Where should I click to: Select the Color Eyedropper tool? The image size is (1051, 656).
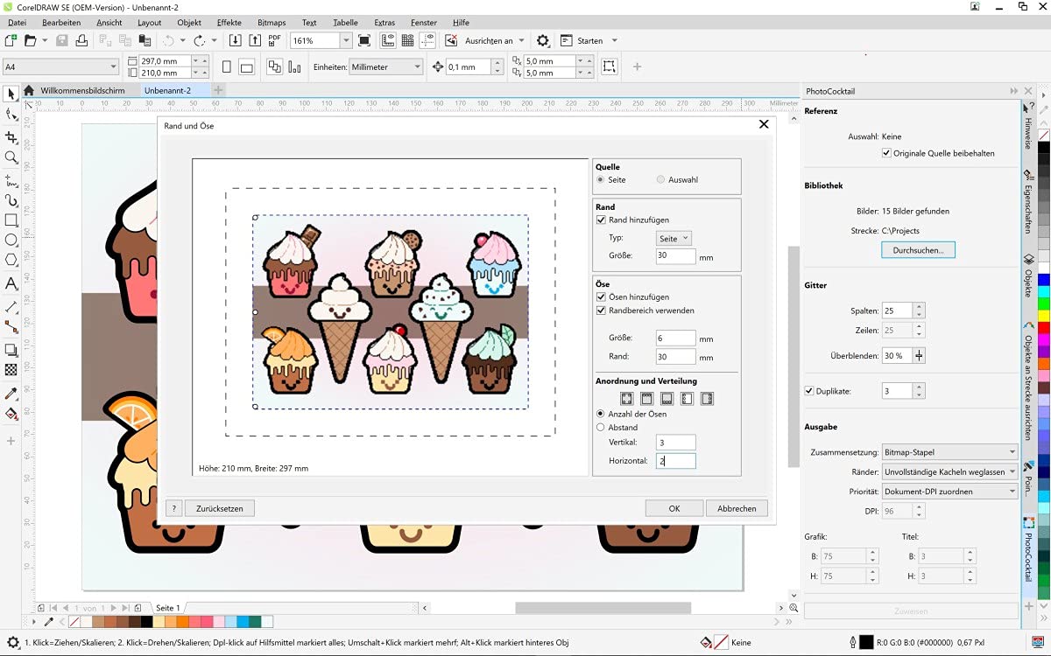(x=11, y=394)
